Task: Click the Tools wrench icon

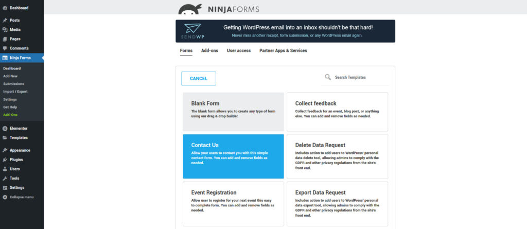Action: pyautogui.click(x=5, y=179)
